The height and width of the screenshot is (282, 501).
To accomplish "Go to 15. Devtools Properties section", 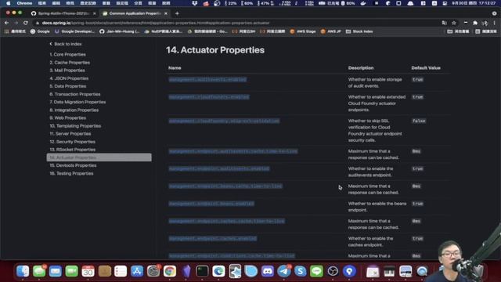I will coord(73,165).
